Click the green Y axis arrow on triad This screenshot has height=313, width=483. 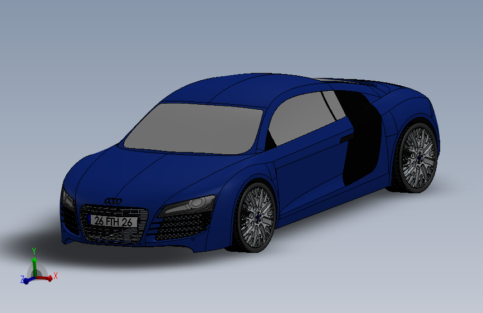(35, 267)
